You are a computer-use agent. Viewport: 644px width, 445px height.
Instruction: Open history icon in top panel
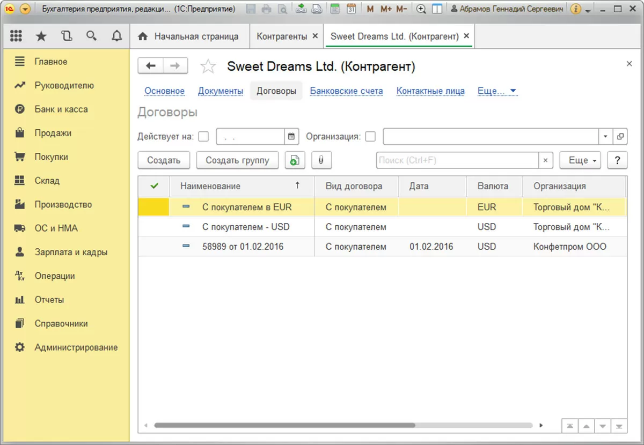coord(67,36)
